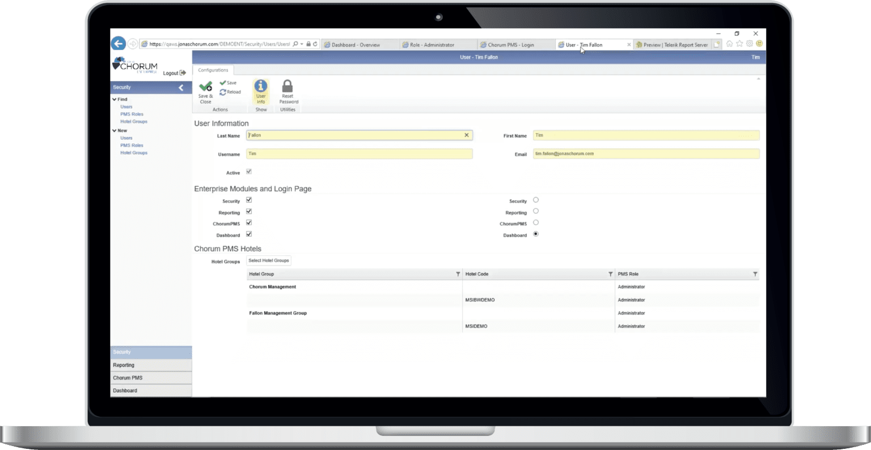Open the Configurations ribbon tab
The width and height of the screenshot is (871, 450).
pos(213,70)
